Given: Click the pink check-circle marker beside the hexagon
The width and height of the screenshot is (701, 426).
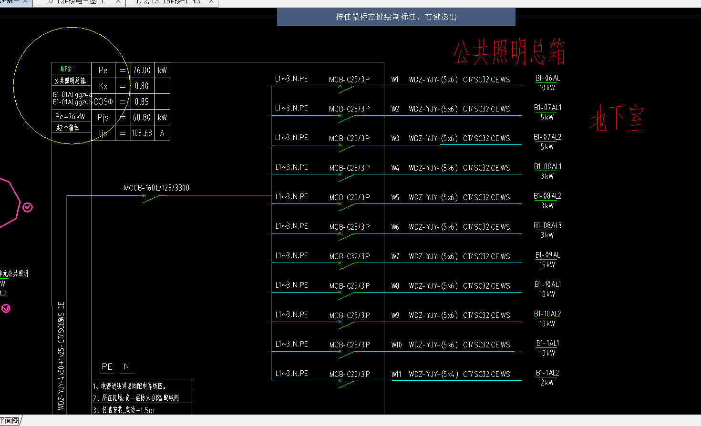Looking at the screenshot, I should pos(28,207).
